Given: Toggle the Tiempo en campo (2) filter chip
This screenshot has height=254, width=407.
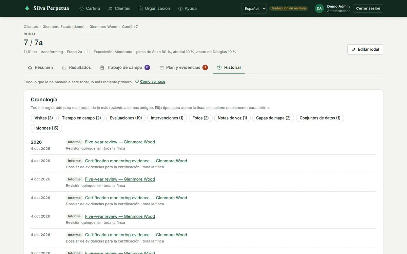Looking at the screenshot, I should pyautogui.click(x=81, y=118).
